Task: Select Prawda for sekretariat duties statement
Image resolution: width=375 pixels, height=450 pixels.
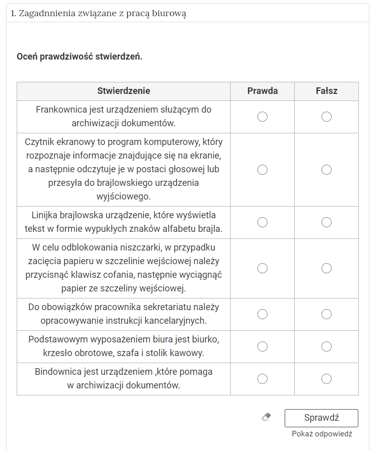Action: click(262, 314)
